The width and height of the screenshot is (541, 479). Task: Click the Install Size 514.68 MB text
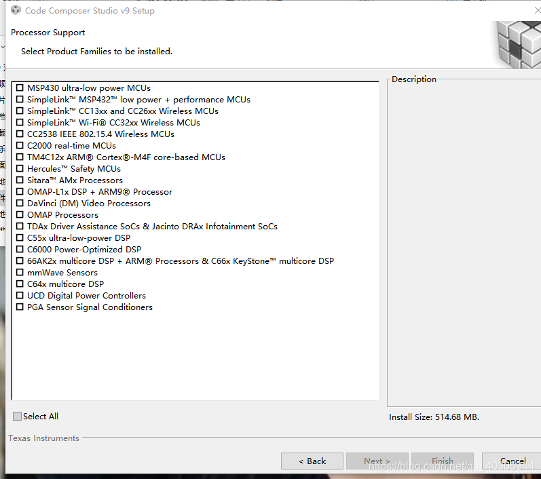click(434, 417)
